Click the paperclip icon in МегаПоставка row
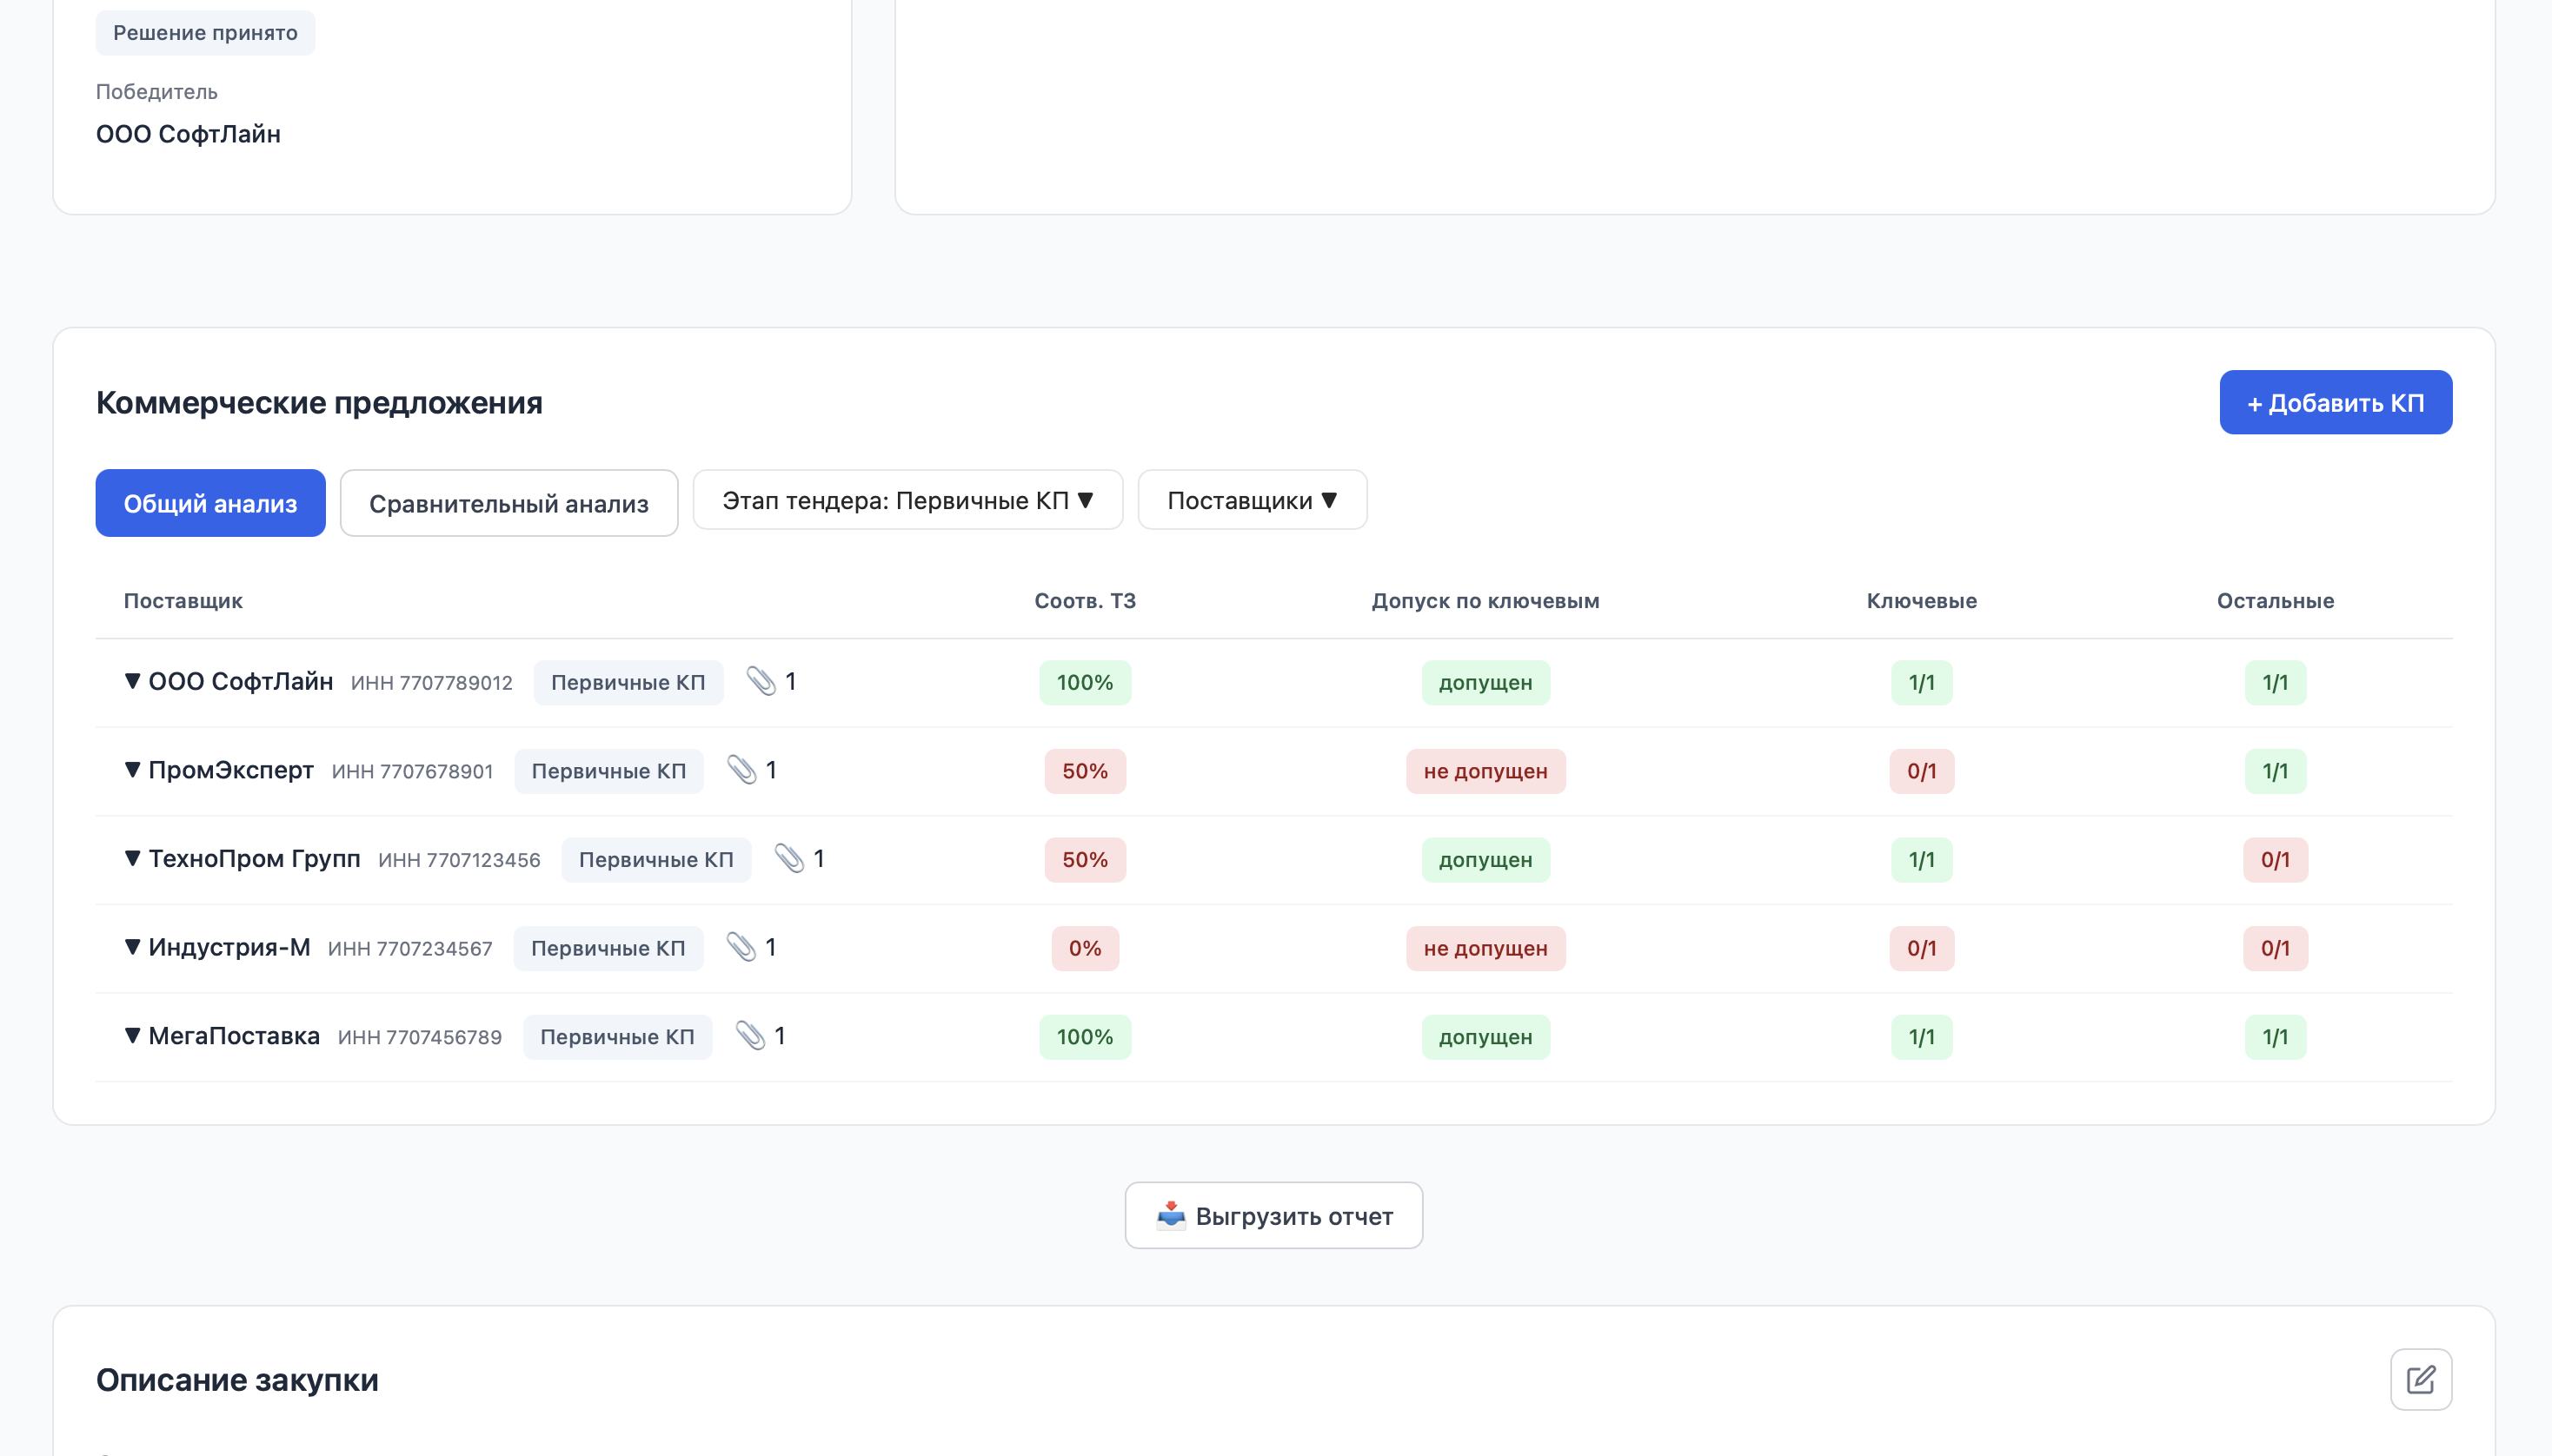This screenshot has height=1456, width=2552. pyautogui.click(x=750, y=1035)
